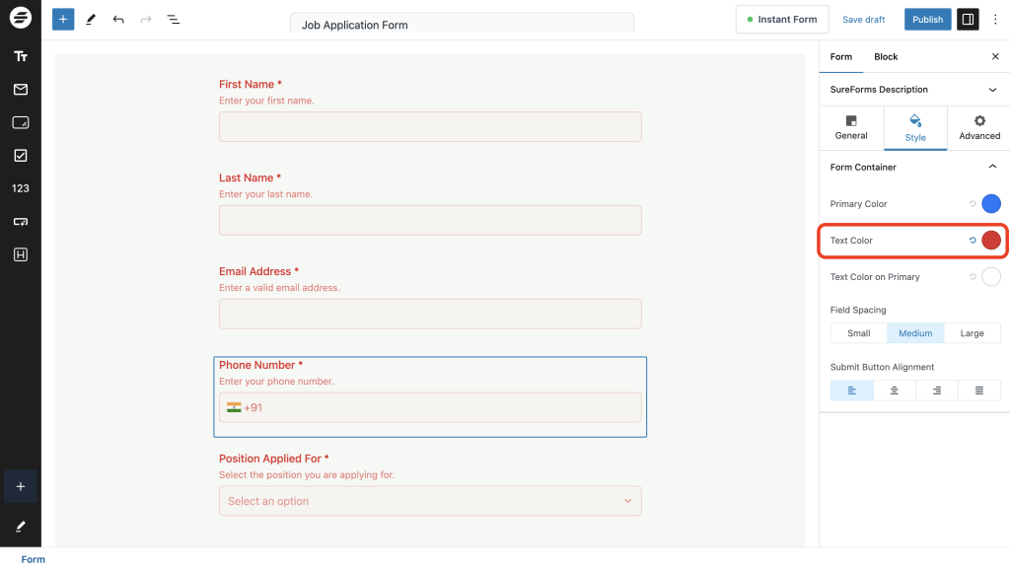Open the Select an option dropdown
Viewport: 1010px width, 569px height.
click(x=429, y=501)
